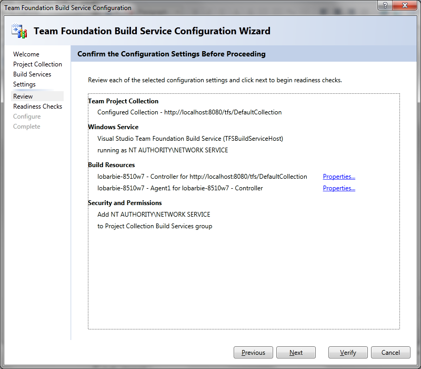Viewport: 421px width, 369px height.
Task: Go to the Welcome step
Action: tap(26, 54)
